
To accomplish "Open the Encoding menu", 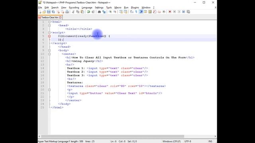I will pos(74,8).
